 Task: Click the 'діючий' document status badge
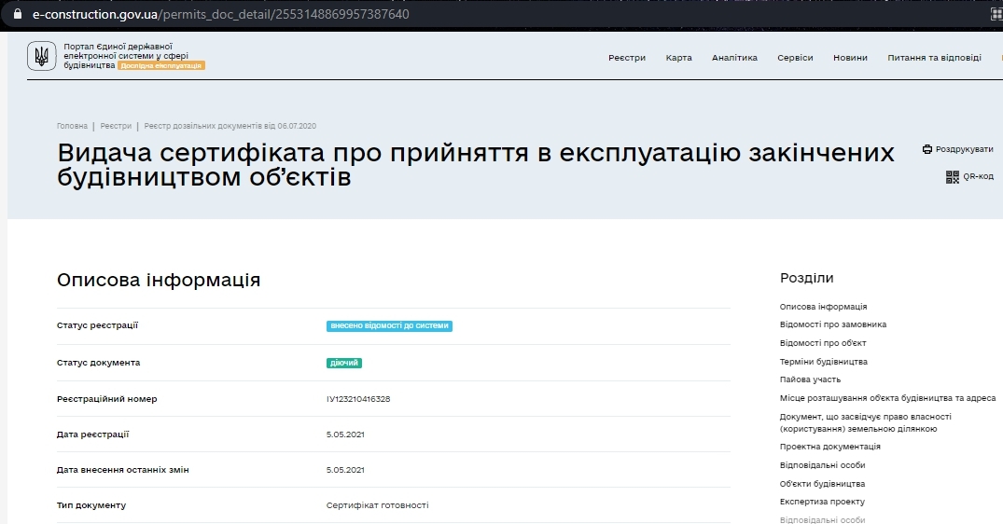point(344,363)
